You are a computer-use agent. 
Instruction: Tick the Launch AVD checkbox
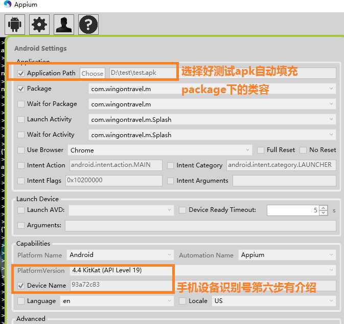[x=21, y=210]
